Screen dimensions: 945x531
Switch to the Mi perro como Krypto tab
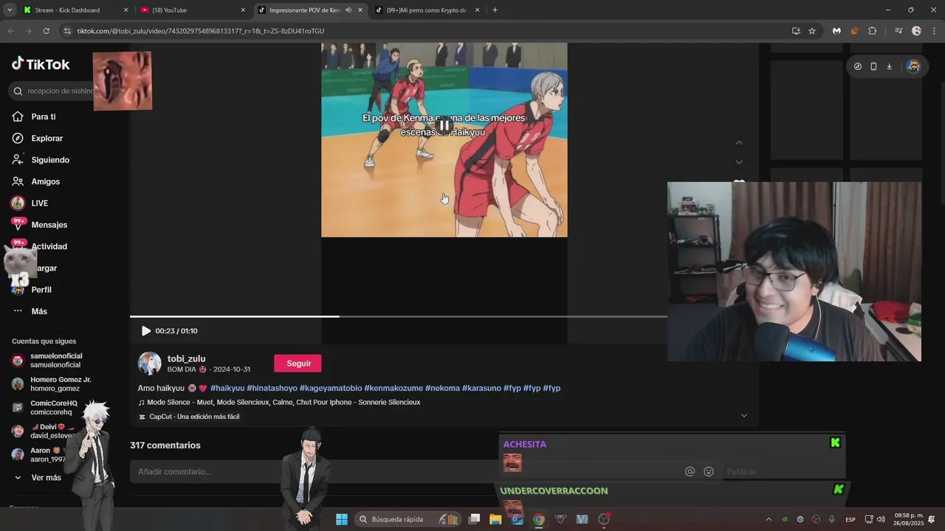tap(427, 10)
